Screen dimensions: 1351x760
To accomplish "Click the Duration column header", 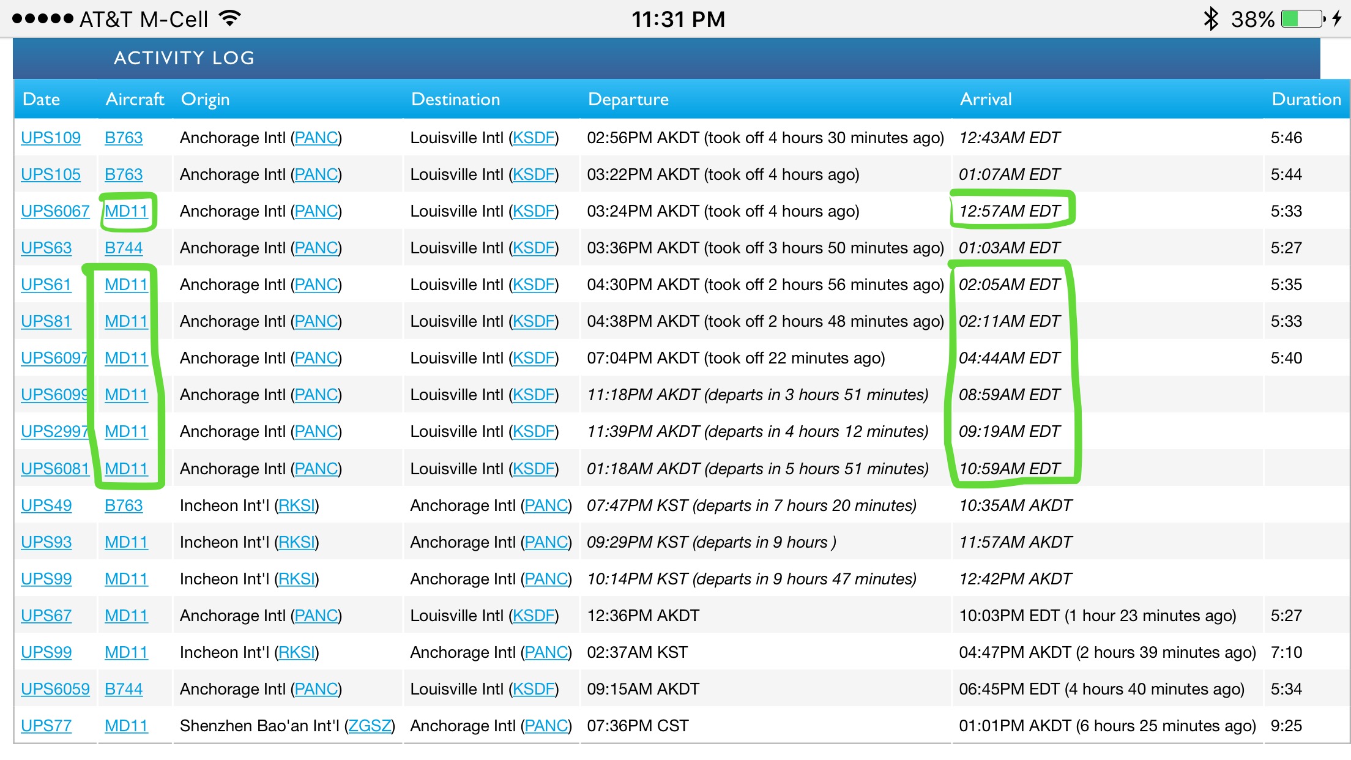I will point(1306,99).
